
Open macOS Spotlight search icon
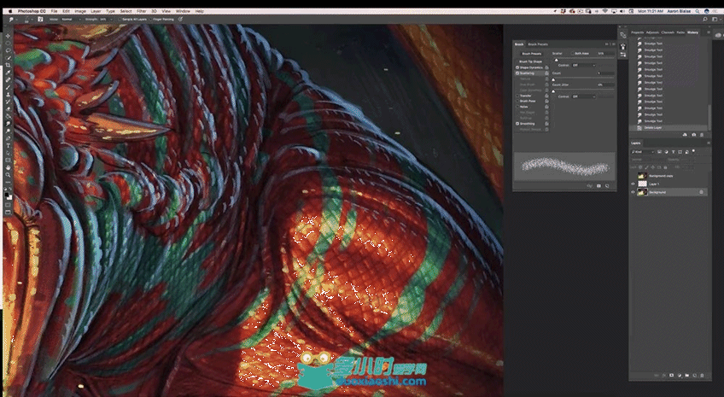(x=698, y=11)
